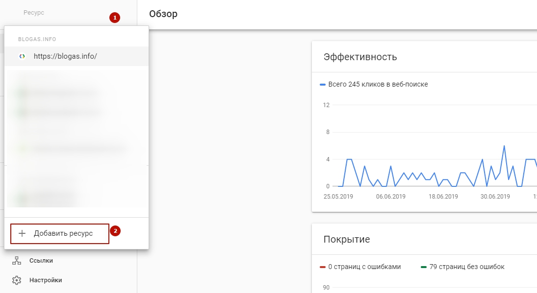Open the Ссылки section in the sidebar
Screen dimensions: 537x293
coord(41,261)
